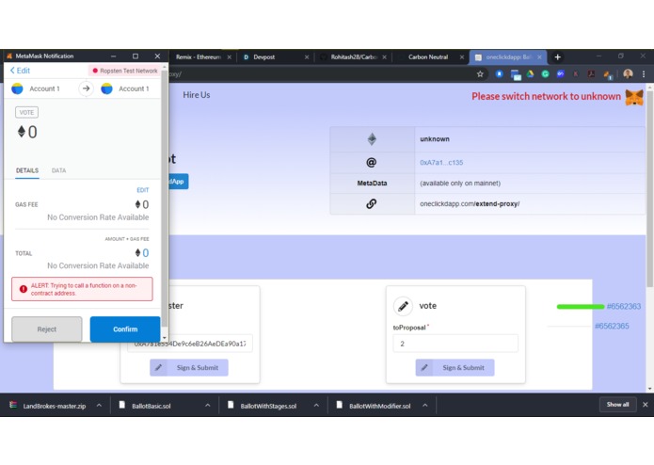Click the arrow between accounts
The height and width of the screenshot is (465, 654).
[86, 88]
